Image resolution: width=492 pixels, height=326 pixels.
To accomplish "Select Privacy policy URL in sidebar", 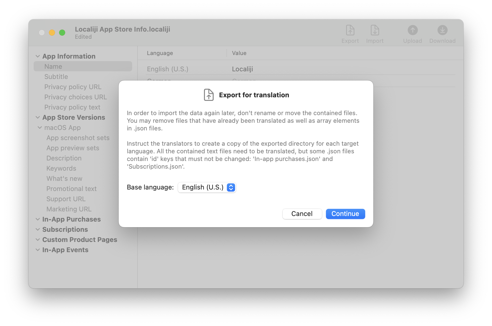I will click(x=73, y=87).
